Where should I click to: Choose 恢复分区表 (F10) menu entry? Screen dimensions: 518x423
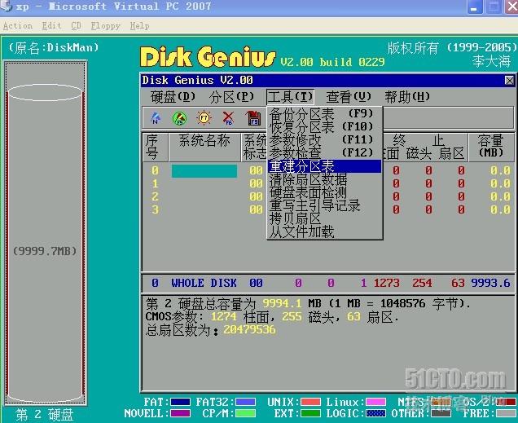324,127
